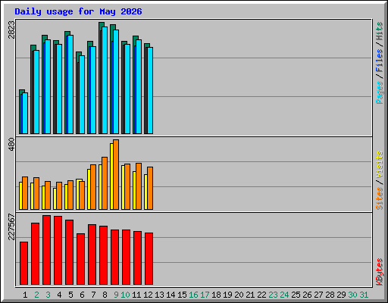Click the 'Visits' legend label
388x303 pixels.
[x=380, y=164]
